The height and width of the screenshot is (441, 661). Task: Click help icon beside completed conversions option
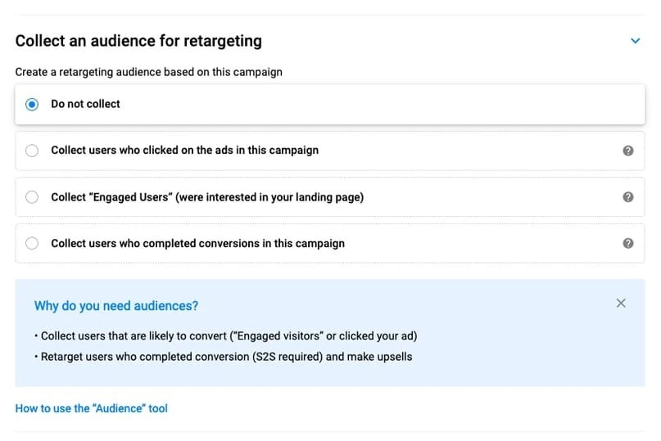click(628, 243)
